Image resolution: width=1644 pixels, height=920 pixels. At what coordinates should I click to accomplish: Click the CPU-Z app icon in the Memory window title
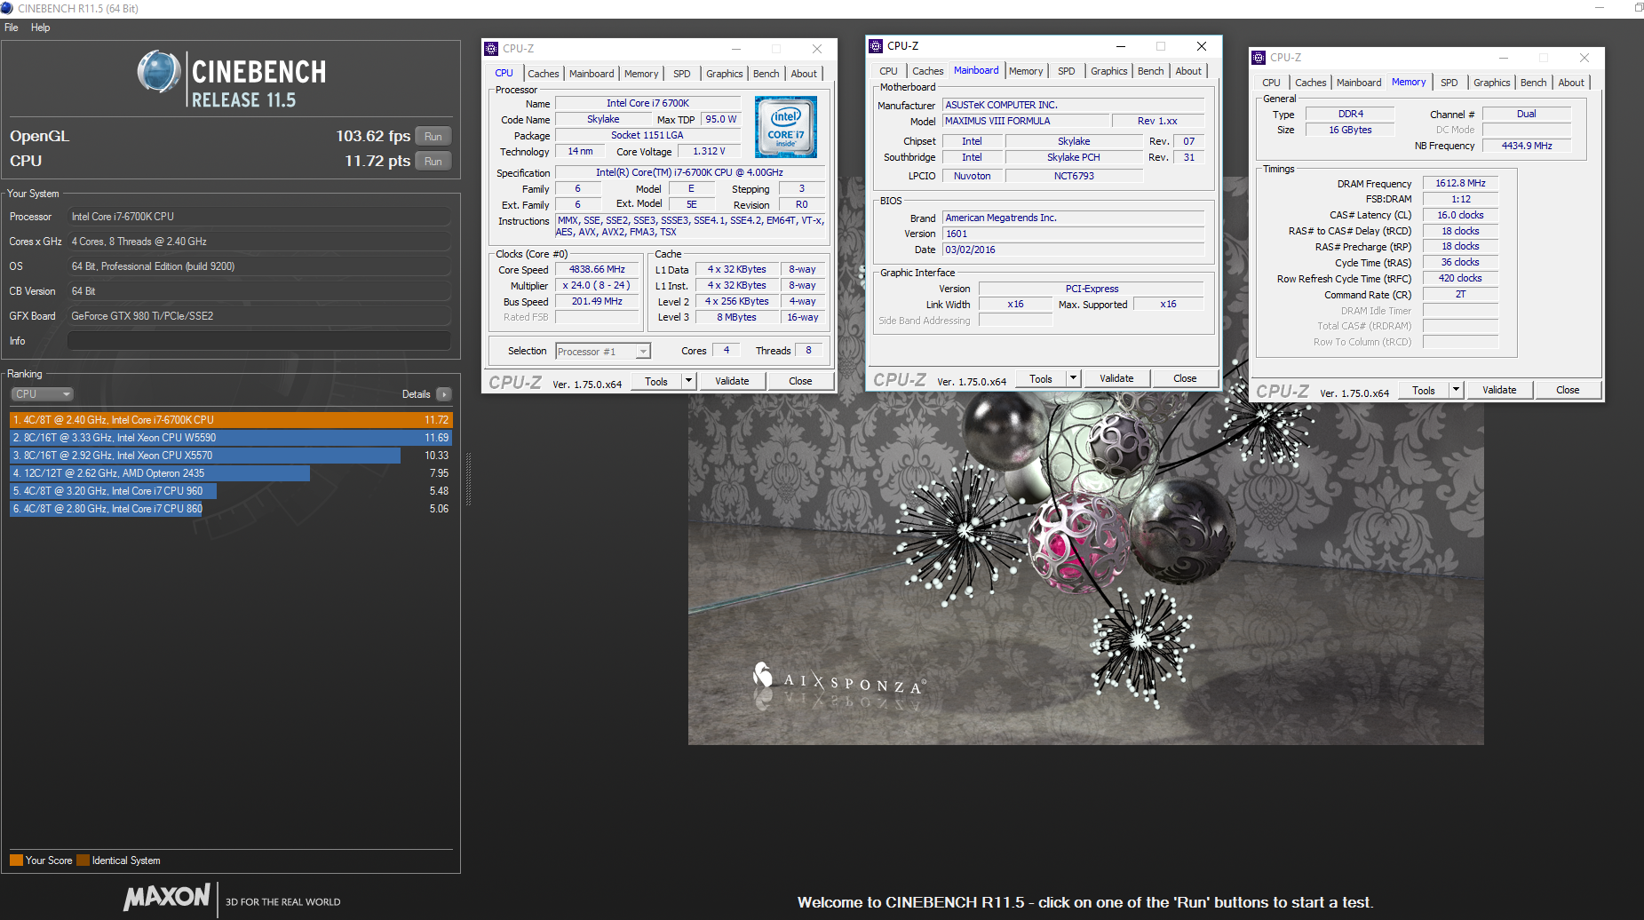click(1259, 58)
